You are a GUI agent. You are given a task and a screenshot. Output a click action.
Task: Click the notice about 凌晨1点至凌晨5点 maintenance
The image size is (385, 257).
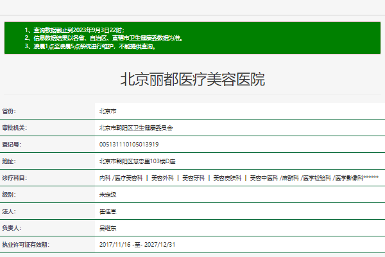tap(90, 46)
